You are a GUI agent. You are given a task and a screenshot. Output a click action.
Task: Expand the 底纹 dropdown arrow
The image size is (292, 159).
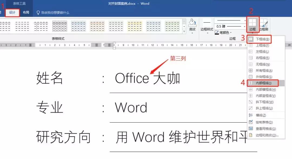pos(192,33)
